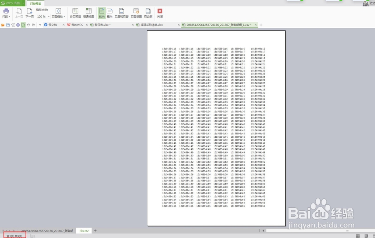
Task: Select the Sheet2 sheet tab
Action: click(x=84, y=231)
